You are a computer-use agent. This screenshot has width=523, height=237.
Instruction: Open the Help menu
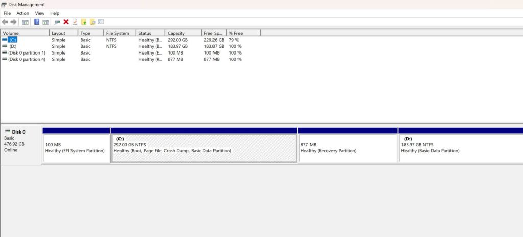pos(55,13)
